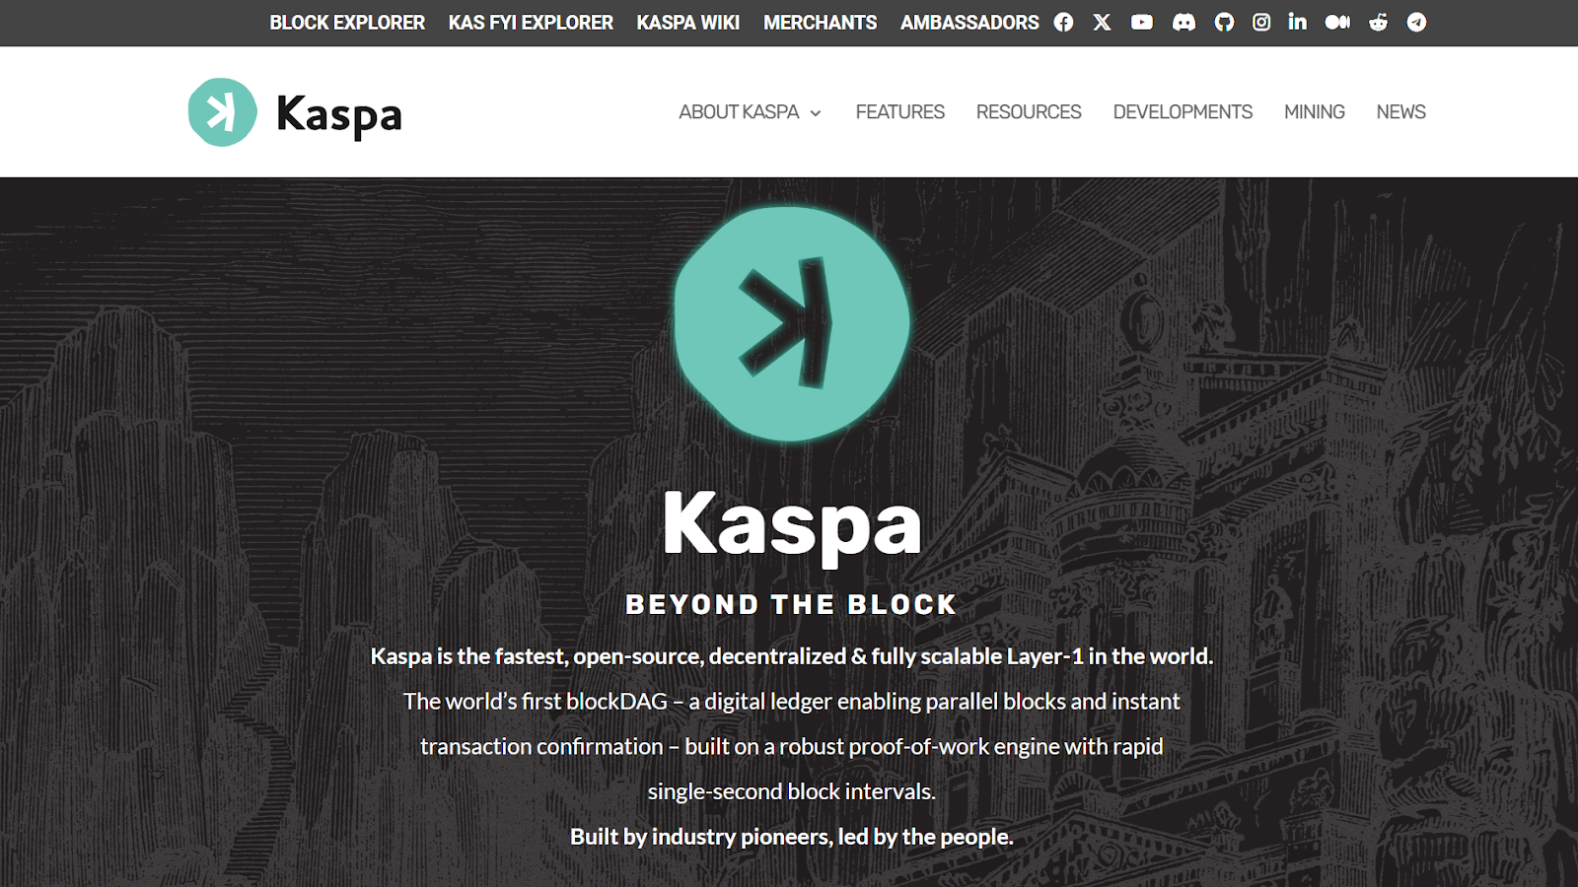Click 'Kaspa is the fastest, open-source' sentence

pyautogui.click(x=792, y=656)
